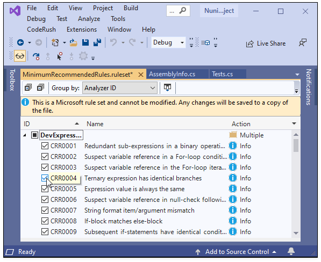Uncheck the CRR0009 rule checkbox

(45, 231)
